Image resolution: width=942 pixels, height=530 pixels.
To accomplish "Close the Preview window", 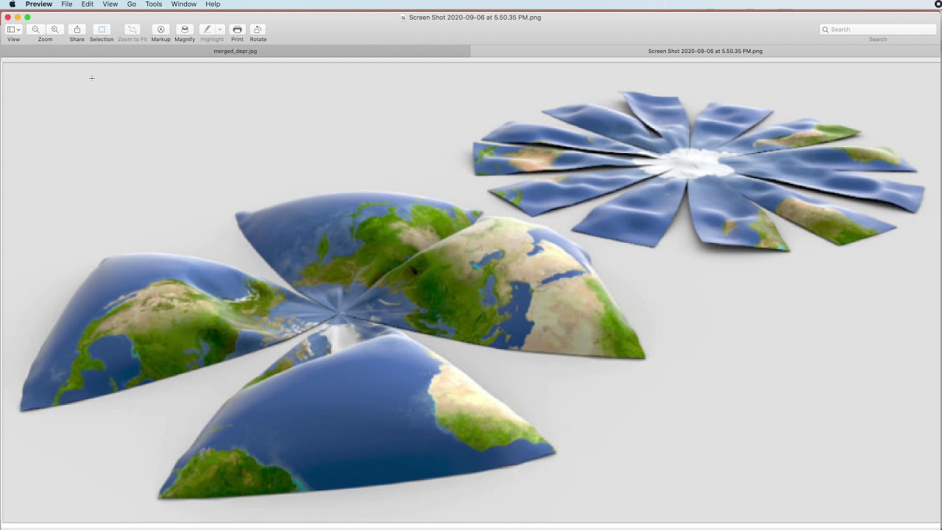I will 8,17.
